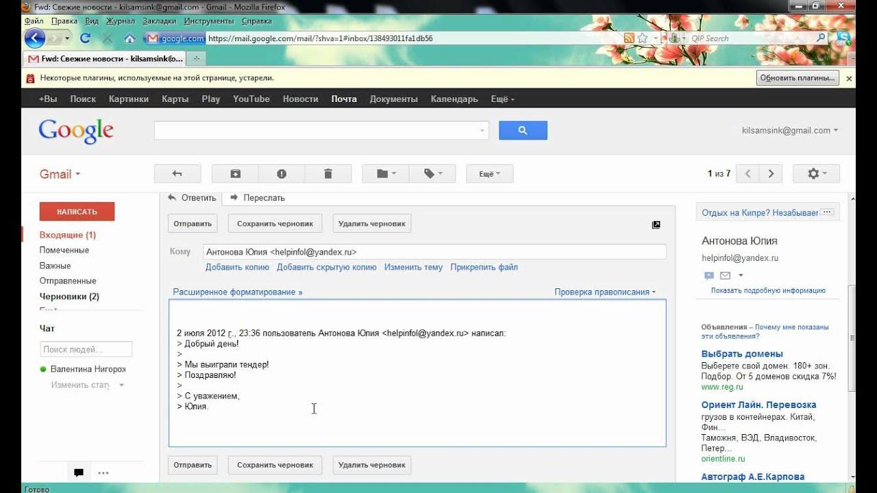877x493 pixels.
Task: Click the top Сохранить черновик button
Action: [275, 224]
